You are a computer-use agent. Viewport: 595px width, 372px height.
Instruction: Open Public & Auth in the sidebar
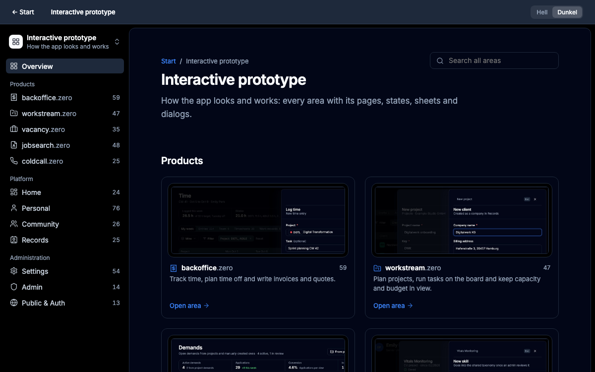tap(65, 303)
